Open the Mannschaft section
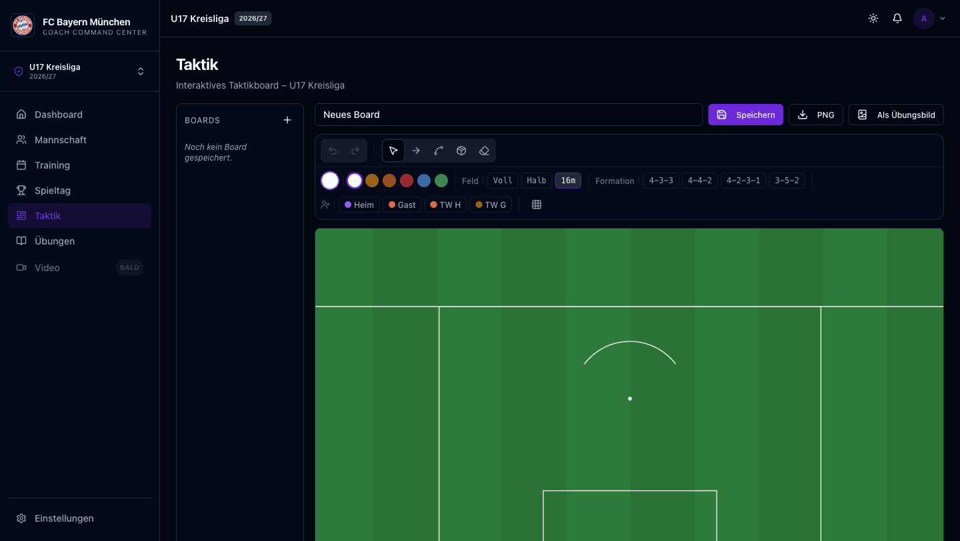The height and width of the screenshot is (541, 960). pyautogui.click(x=79, y=140)
